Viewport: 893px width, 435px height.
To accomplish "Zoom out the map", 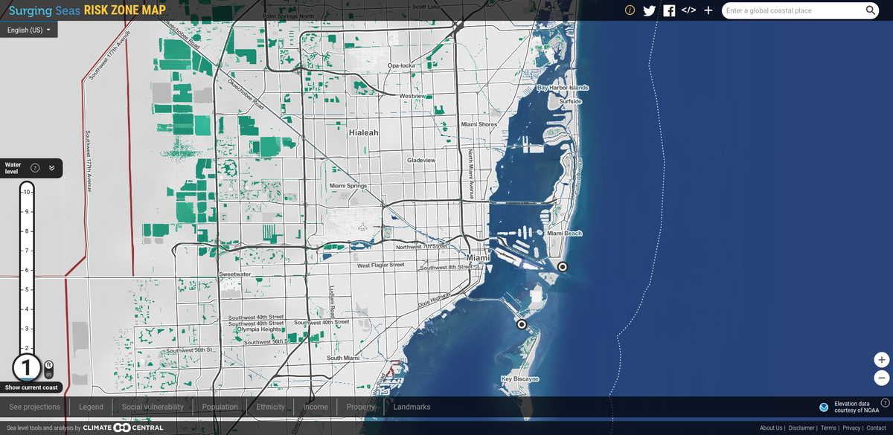I will (882, 378).
